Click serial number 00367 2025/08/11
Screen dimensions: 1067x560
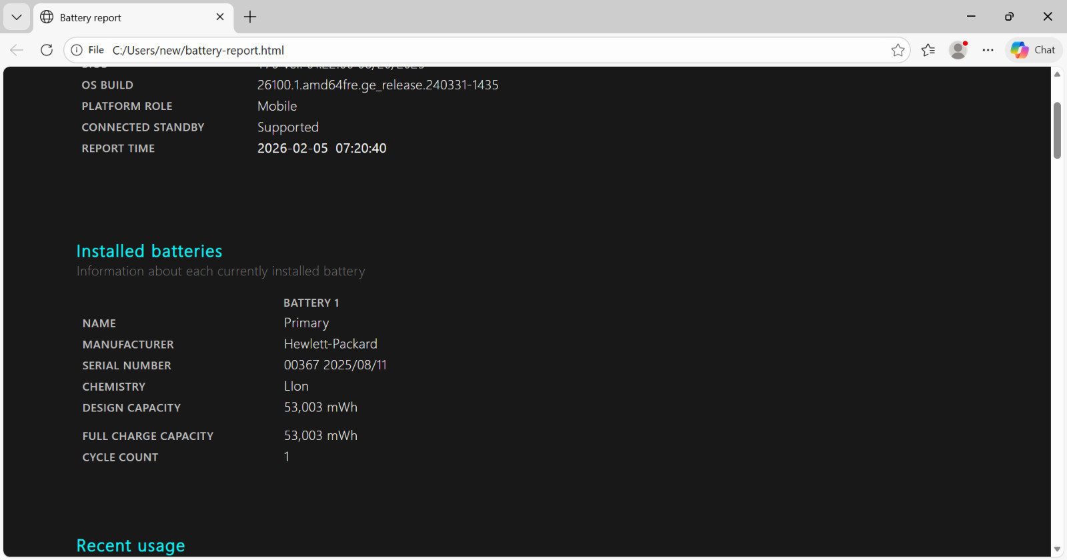click(335, 365)
